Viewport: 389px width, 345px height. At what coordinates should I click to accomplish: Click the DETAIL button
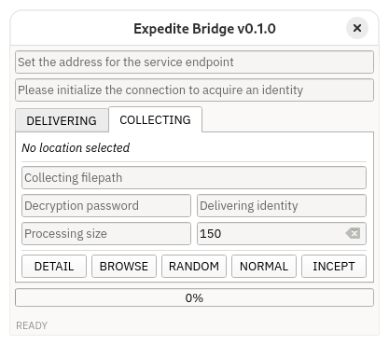[x=54, y=267]
